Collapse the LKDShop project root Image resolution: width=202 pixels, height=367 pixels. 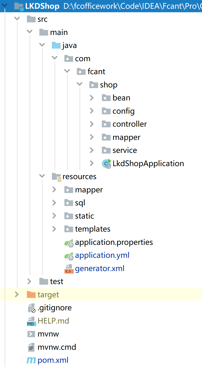coord(4,6)
